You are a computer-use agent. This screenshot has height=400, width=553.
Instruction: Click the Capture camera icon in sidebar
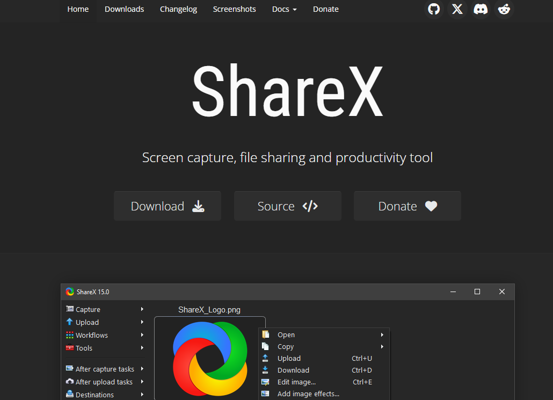70,309
